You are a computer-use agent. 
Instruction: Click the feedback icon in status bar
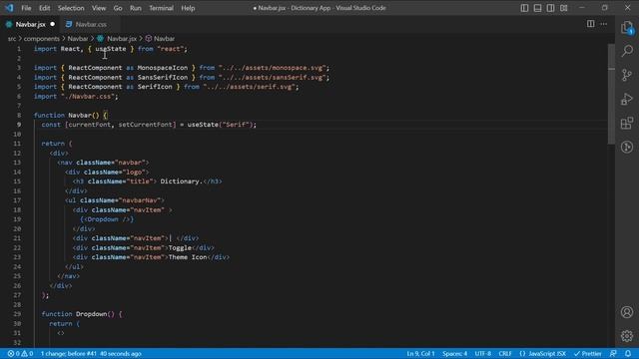613,354
